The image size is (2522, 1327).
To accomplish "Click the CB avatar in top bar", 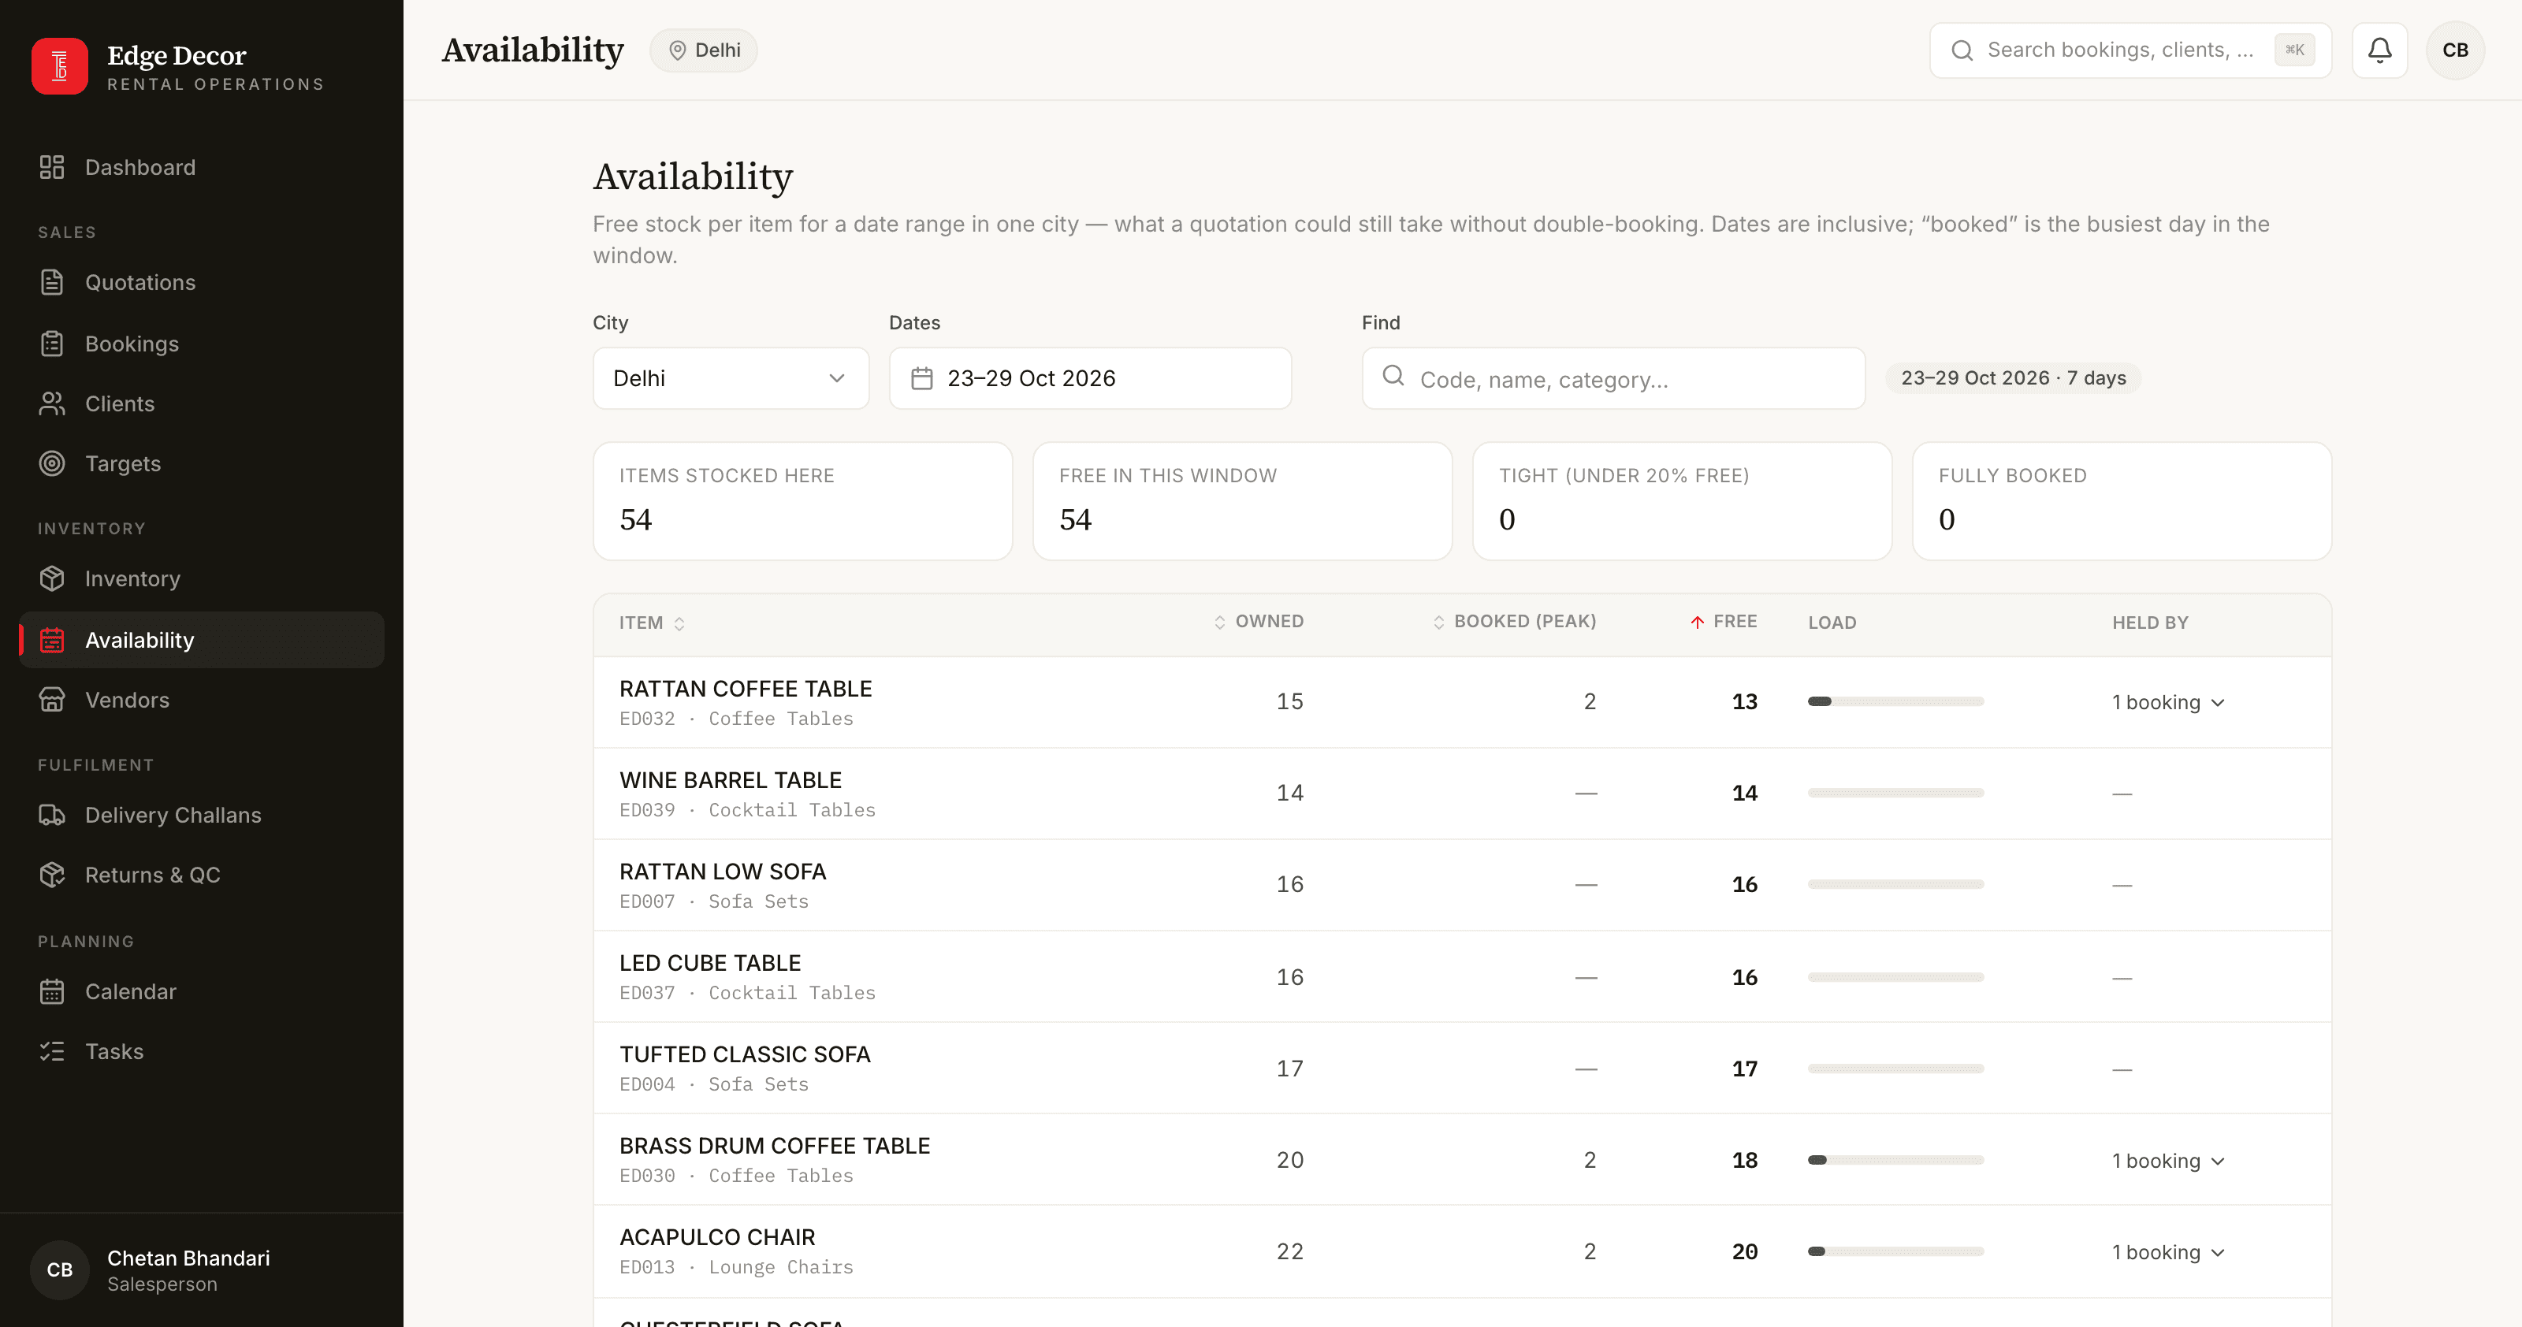I will click(x=2456, y=50).
